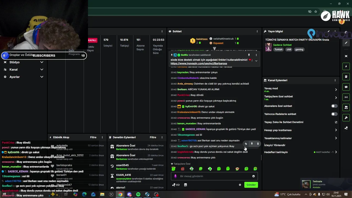The width and height of the screenshot is (352, 198).
Task: Open chat settings gear icon
Action: [240, 185]
